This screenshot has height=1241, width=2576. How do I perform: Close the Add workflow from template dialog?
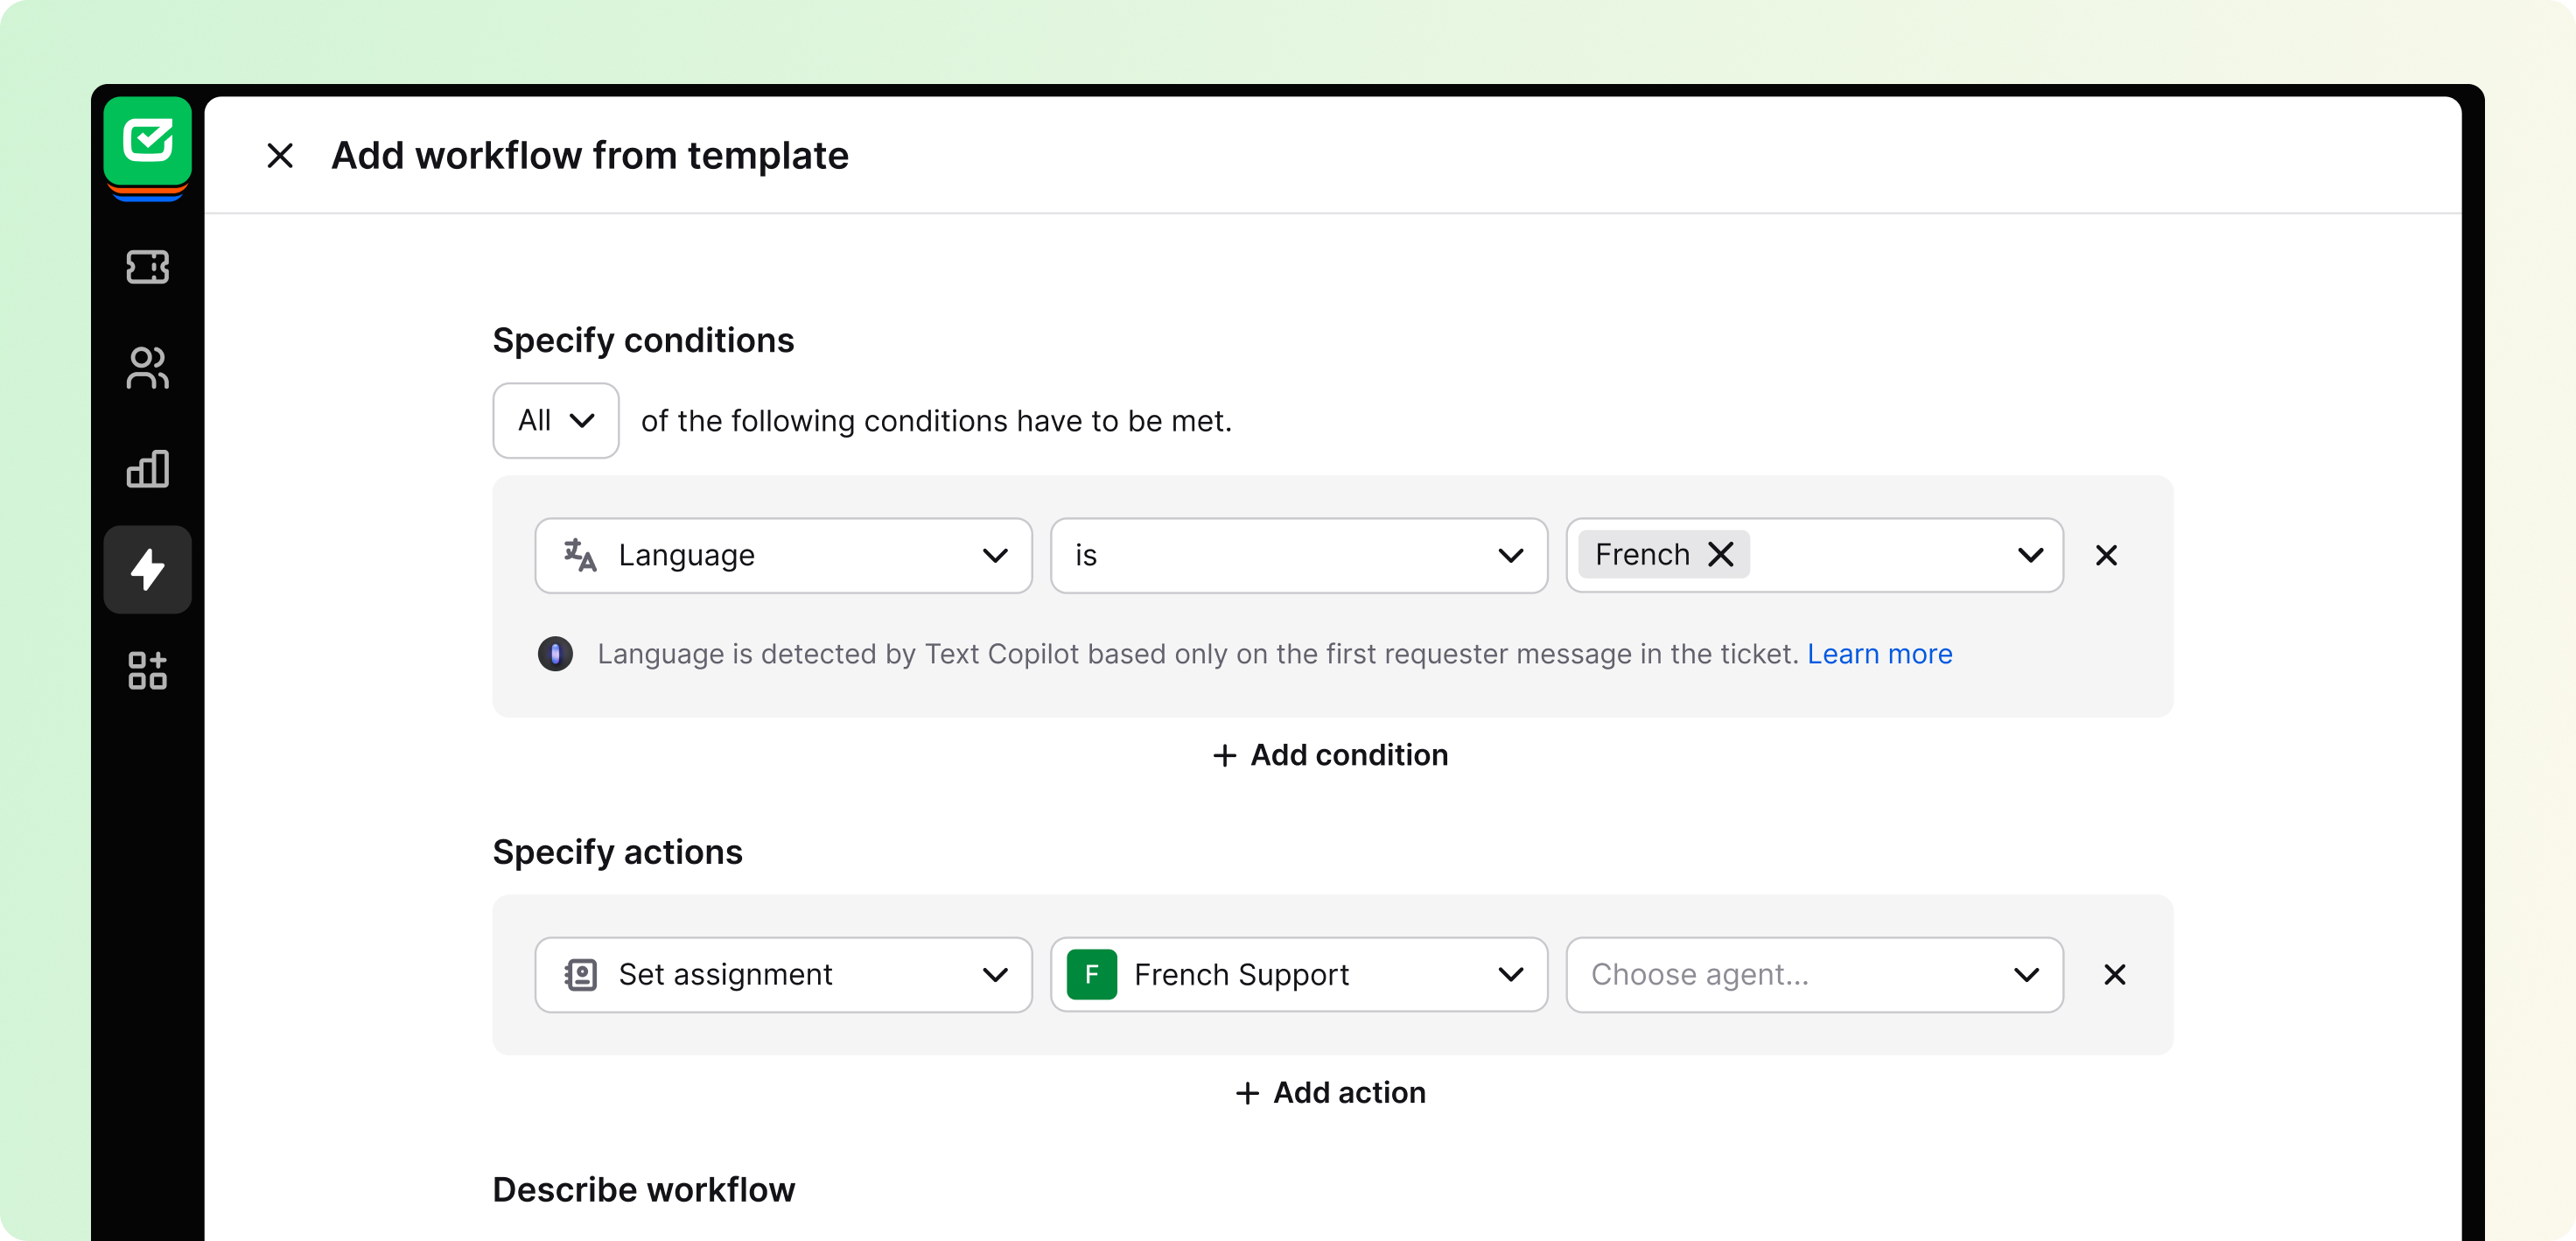pos(280,156)
